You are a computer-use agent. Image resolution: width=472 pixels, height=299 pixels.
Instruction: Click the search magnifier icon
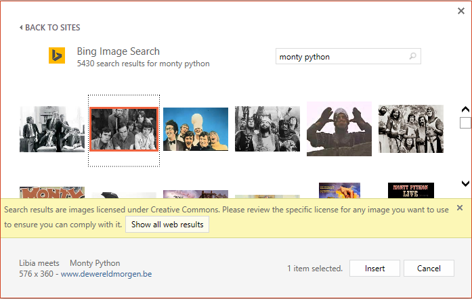point(413,56)
